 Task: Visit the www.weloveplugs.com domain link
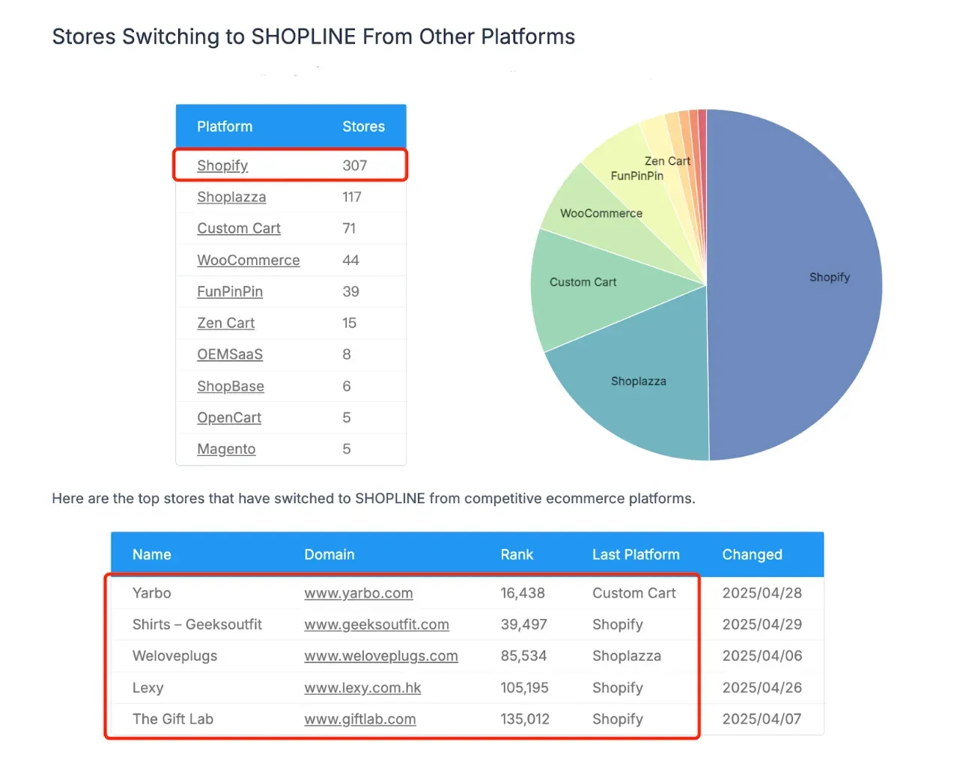point(380,656)
